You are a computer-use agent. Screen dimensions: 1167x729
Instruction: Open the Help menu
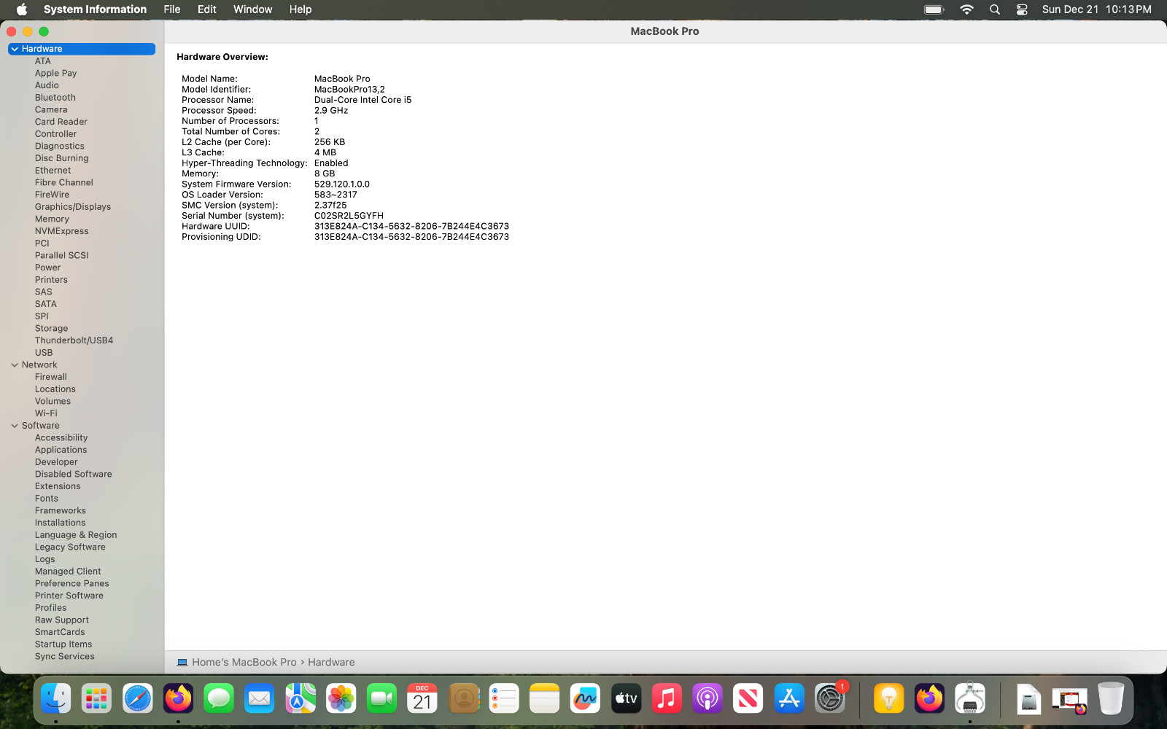(301, 9)
